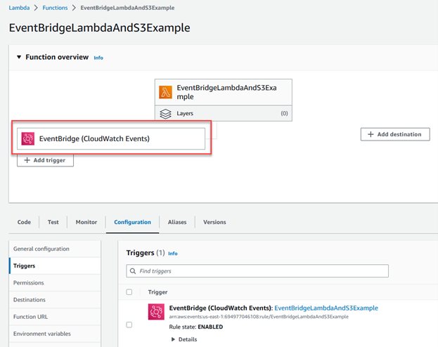438x347 pixels.
Task: Expand the trigger Details disclosure
Action: coord(184,339)
